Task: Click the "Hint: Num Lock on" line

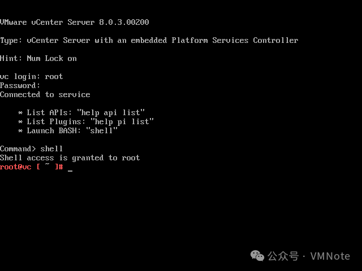Action: point(38,58)
